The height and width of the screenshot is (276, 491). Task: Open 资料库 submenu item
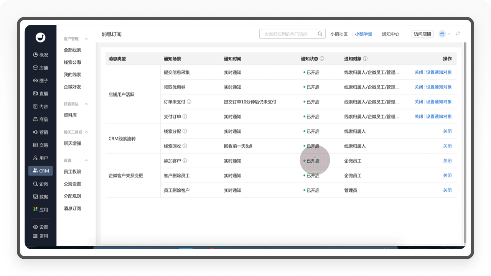point(70,115)
